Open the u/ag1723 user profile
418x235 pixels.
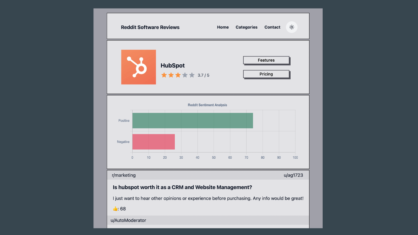(x=293, y=175)
